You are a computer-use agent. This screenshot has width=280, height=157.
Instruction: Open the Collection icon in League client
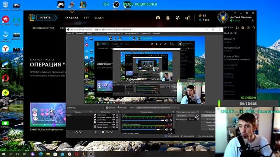click(x=168, y=17)
